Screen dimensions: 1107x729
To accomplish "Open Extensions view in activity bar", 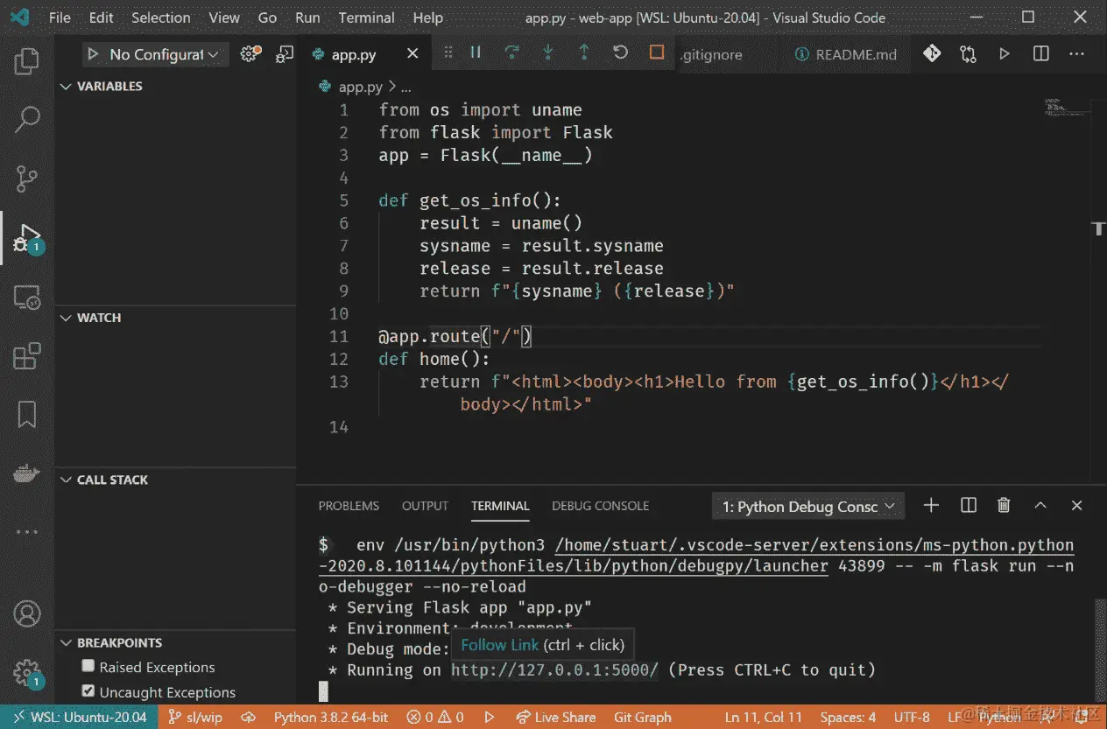I will pyautogui.click(x=27, y=355).
